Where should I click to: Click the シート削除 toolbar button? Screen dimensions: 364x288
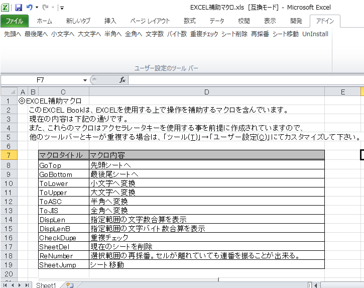[234, 34]
